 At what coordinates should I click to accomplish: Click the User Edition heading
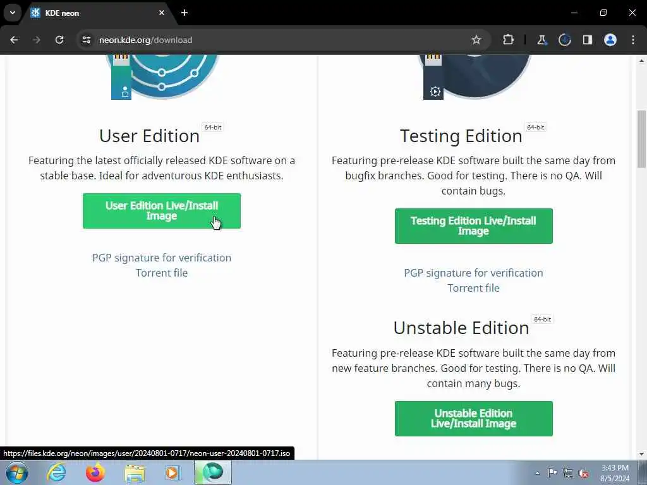point(149,136)
